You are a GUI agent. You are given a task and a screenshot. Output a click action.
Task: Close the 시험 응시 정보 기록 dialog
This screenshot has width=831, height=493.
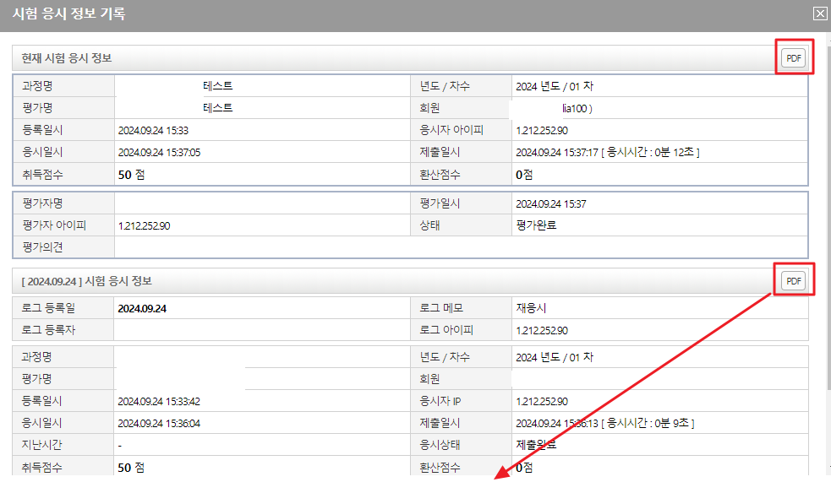point(819,14)
